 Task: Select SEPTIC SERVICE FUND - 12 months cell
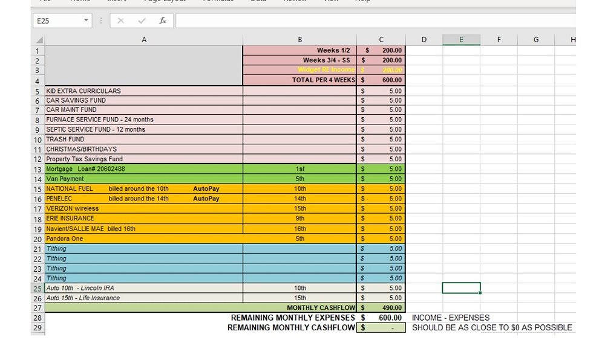pos(144,130)
